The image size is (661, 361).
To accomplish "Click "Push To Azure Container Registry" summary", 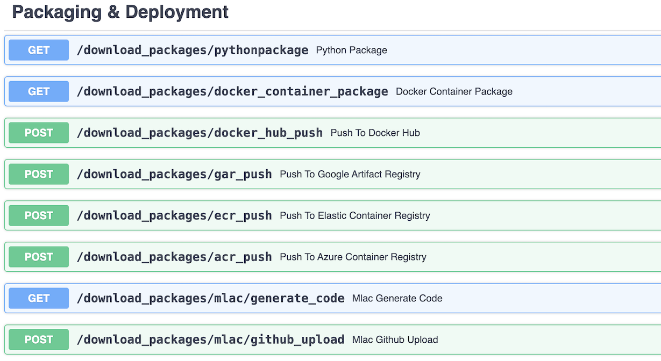I will point(353,257).
